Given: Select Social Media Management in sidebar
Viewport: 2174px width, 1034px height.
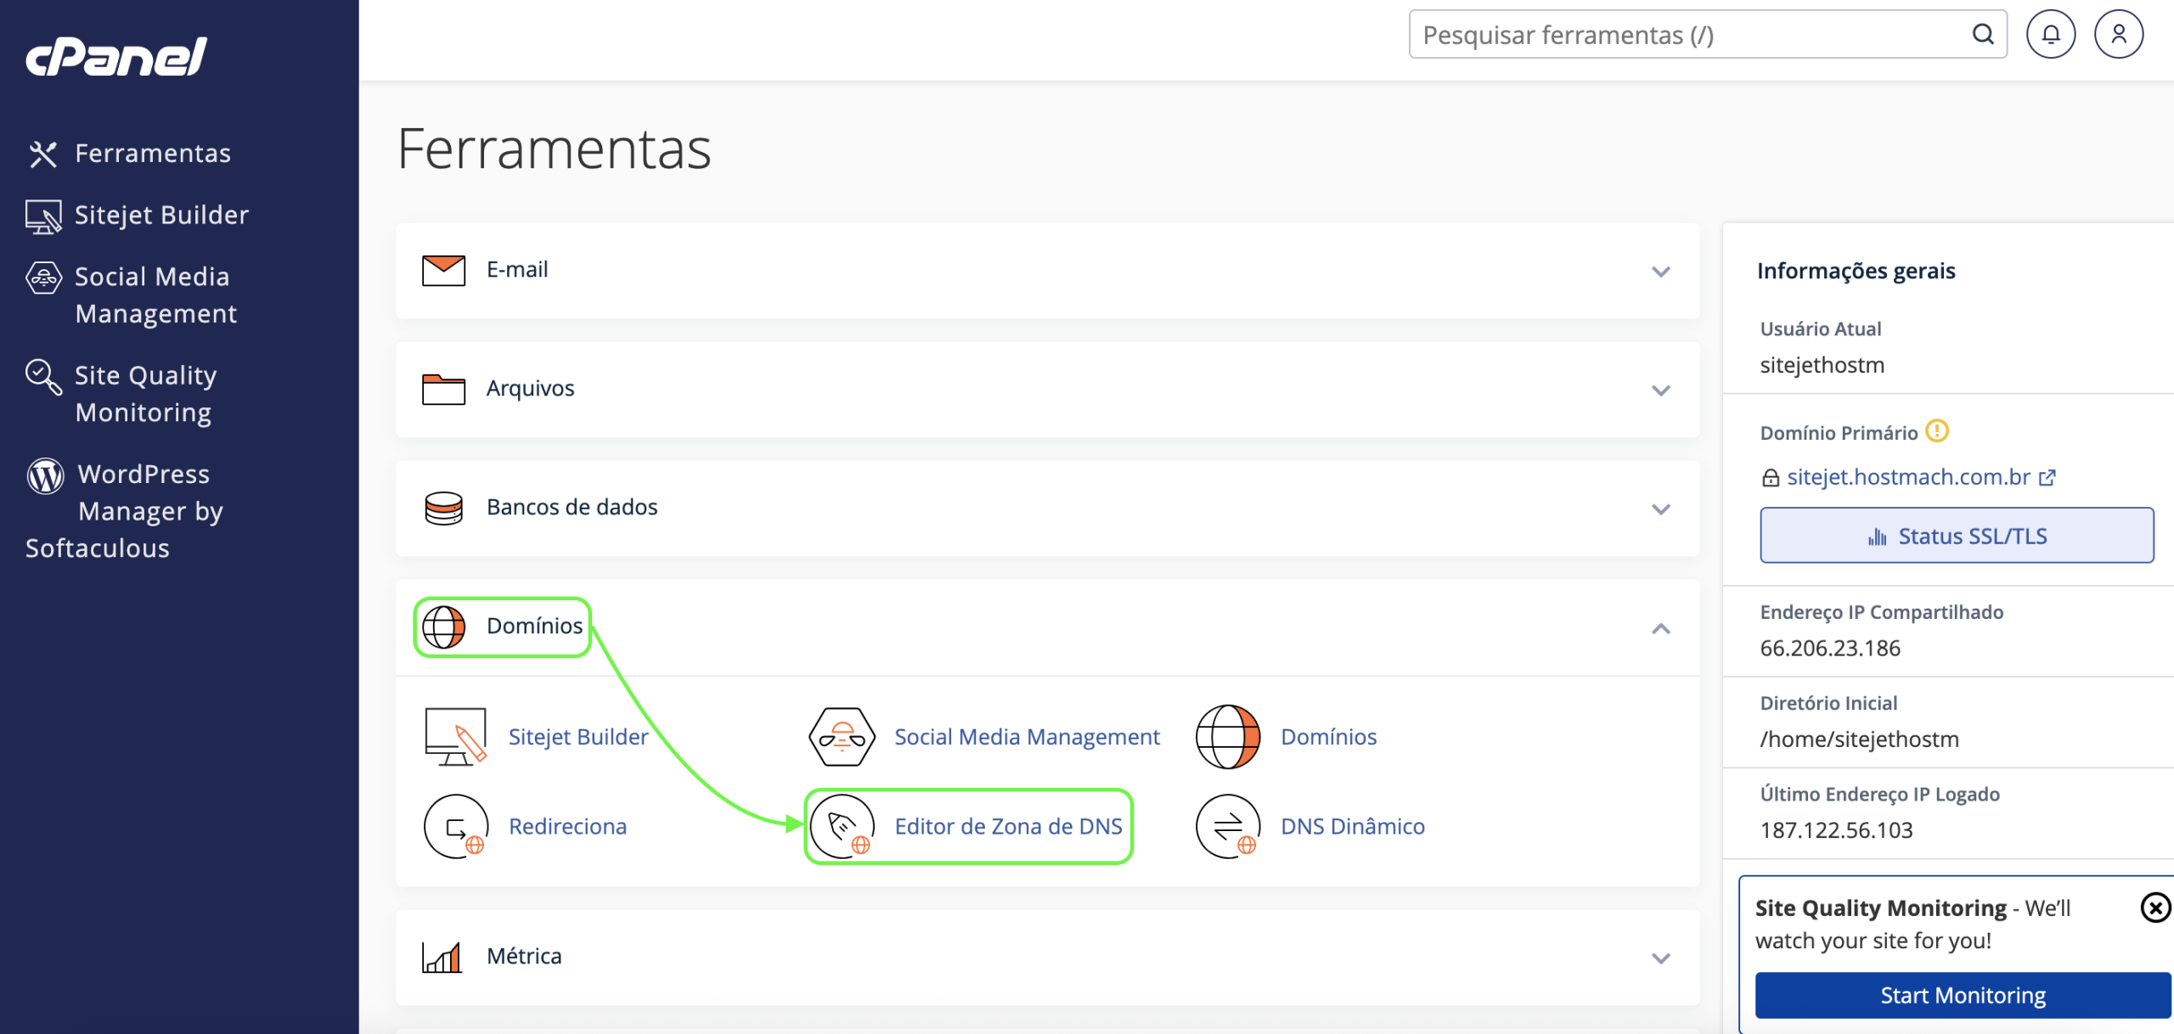Looking at the screenshot, I should [x=156, y=295].
